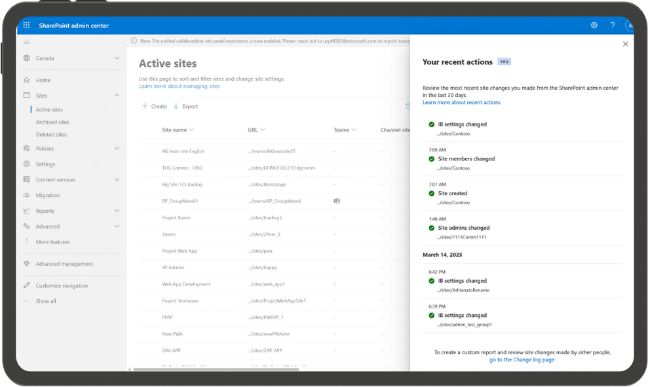Expand the Reports section chevron
The image size is (648, 387).
pos(117,211)
